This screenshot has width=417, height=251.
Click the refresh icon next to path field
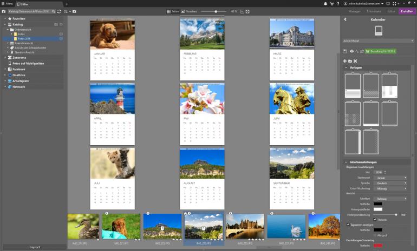pyautogui.click(x=59, y=11)
